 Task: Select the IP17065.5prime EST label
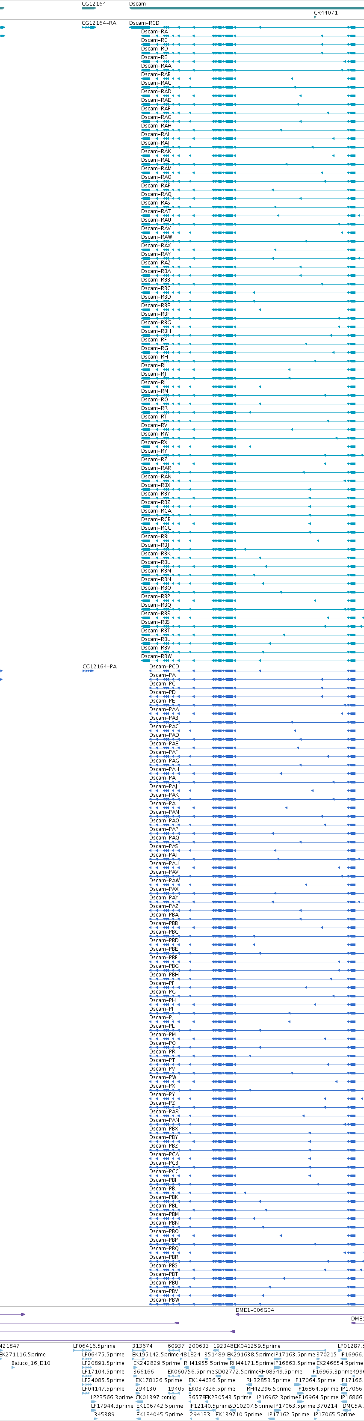[x=334, y=1415]
